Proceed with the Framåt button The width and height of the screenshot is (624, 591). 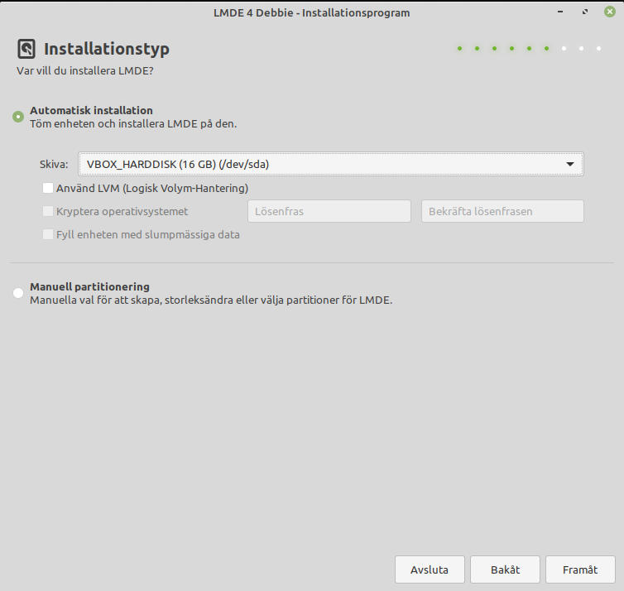[x=579, y=569]
